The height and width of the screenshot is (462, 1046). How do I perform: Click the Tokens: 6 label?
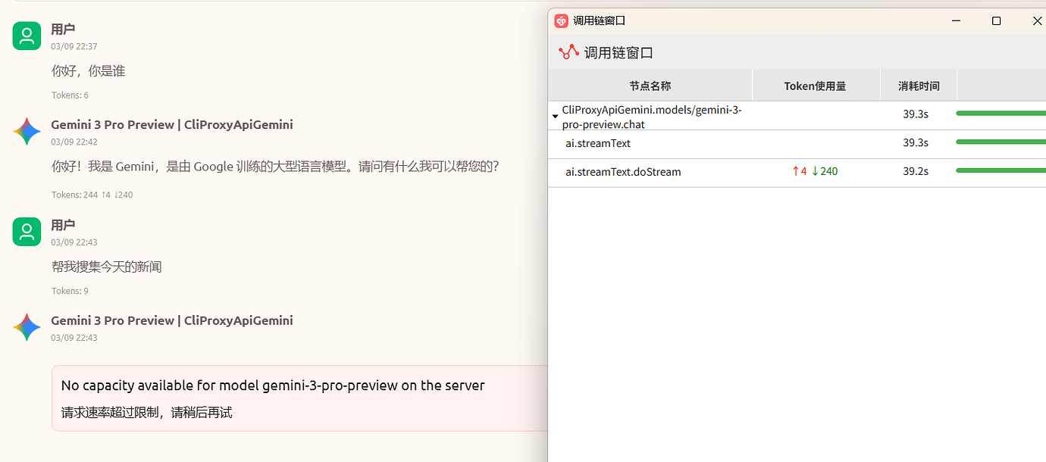(70, 95)
